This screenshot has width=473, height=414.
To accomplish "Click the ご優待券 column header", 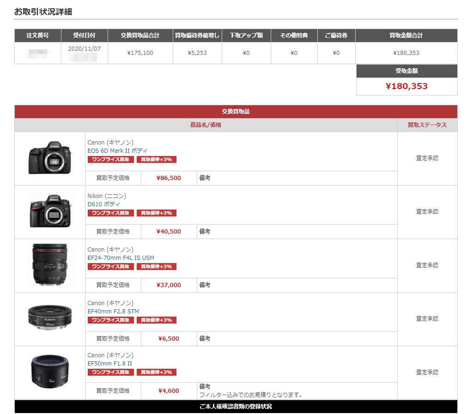I will 336,36.
